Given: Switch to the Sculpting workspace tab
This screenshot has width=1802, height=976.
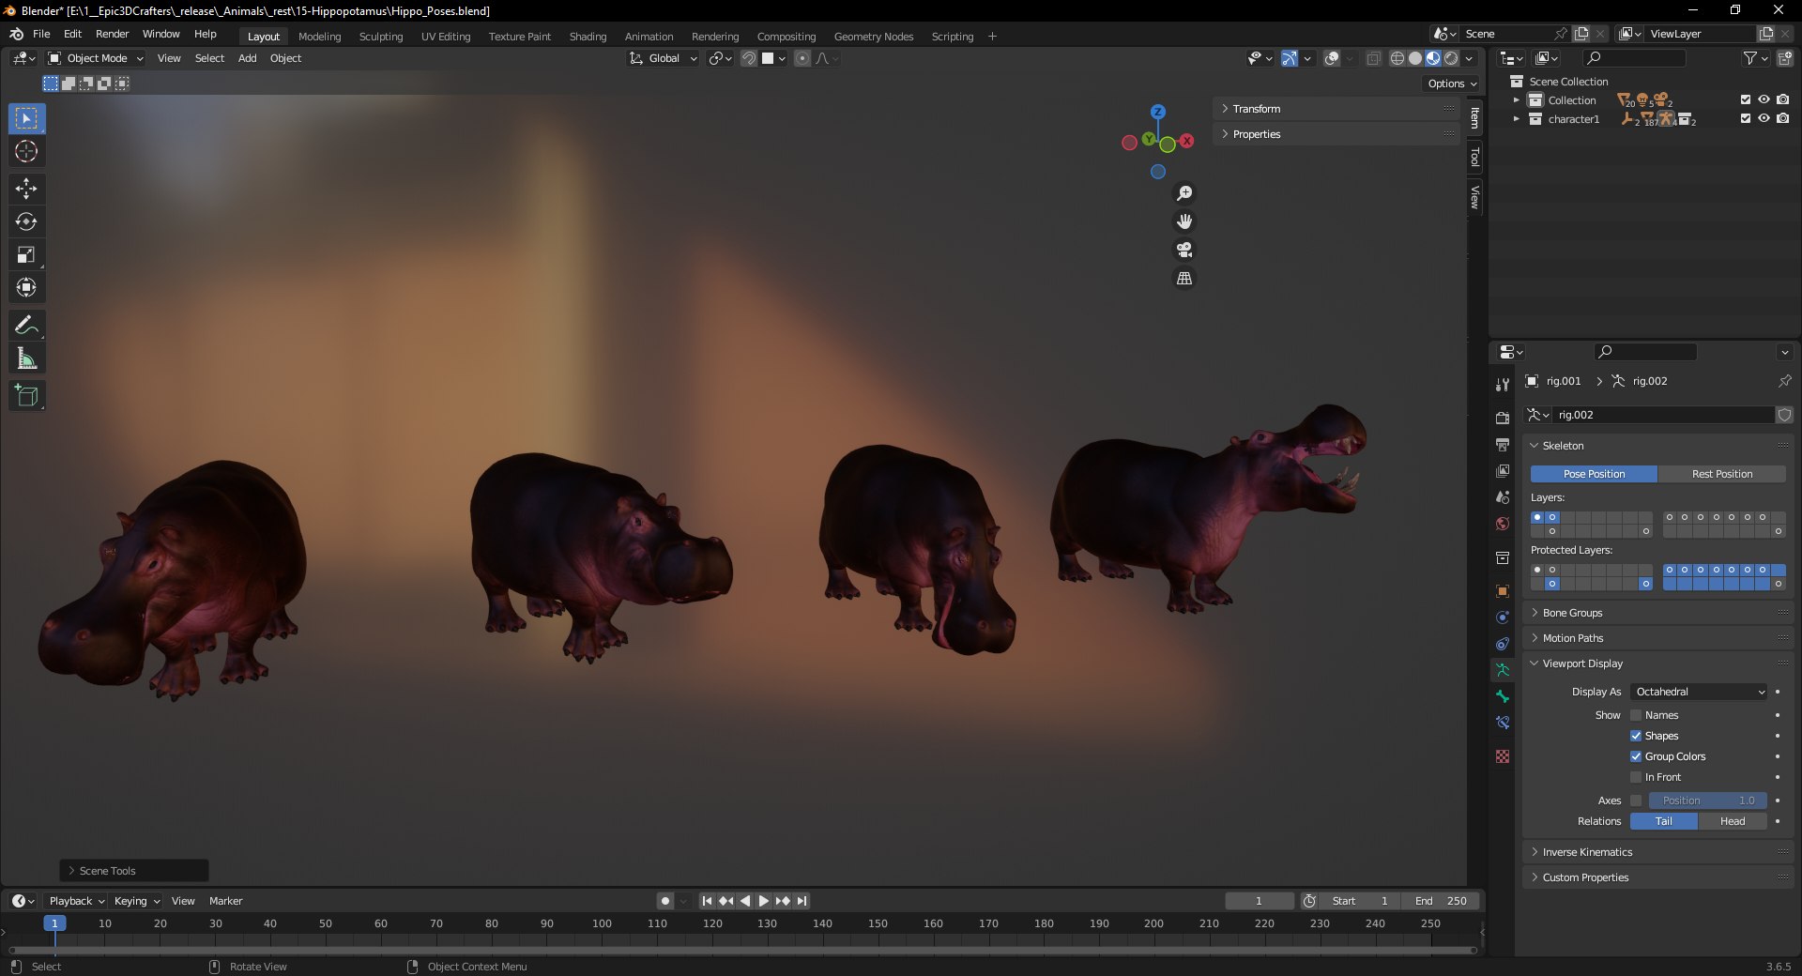Looking at the screenshot, I should click(381, 37).
